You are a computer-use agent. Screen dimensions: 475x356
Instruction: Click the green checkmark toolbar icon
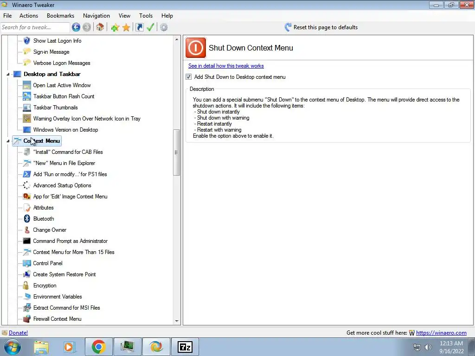pos(151,27)
